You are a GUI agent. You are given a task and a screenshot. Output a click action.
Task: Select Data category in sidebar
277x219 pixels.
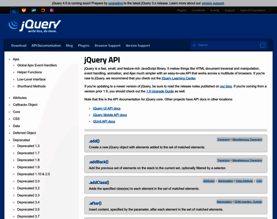pos(16,126)
